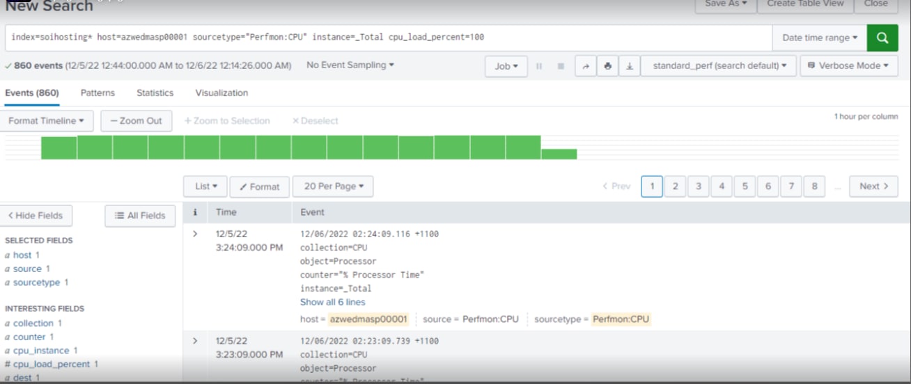Open the 20 Per Page dropdown

[333, 186]
